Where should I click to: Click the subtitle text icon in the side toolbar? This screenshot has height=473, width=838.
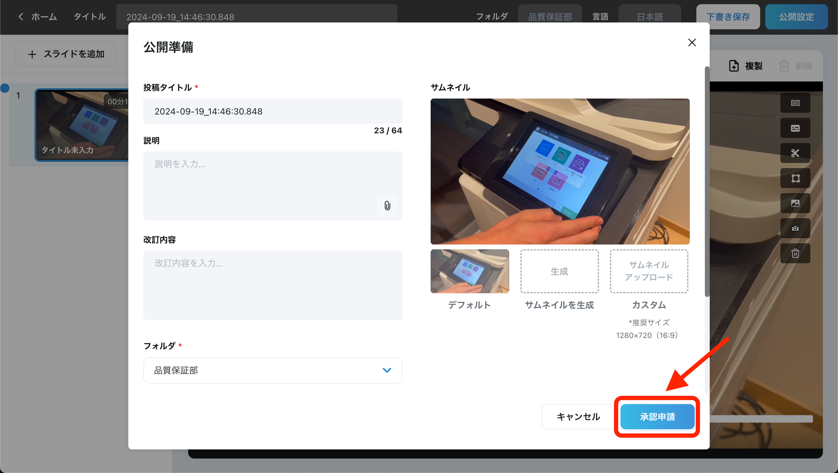(795, 128)
